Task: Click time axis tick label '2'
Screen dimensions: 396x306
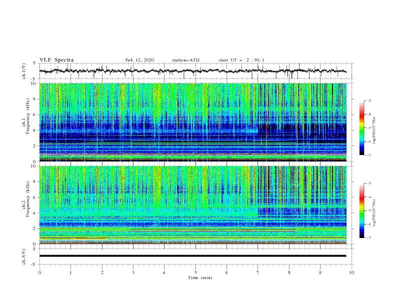Action: pyautogui.click(x=102, y=272)
